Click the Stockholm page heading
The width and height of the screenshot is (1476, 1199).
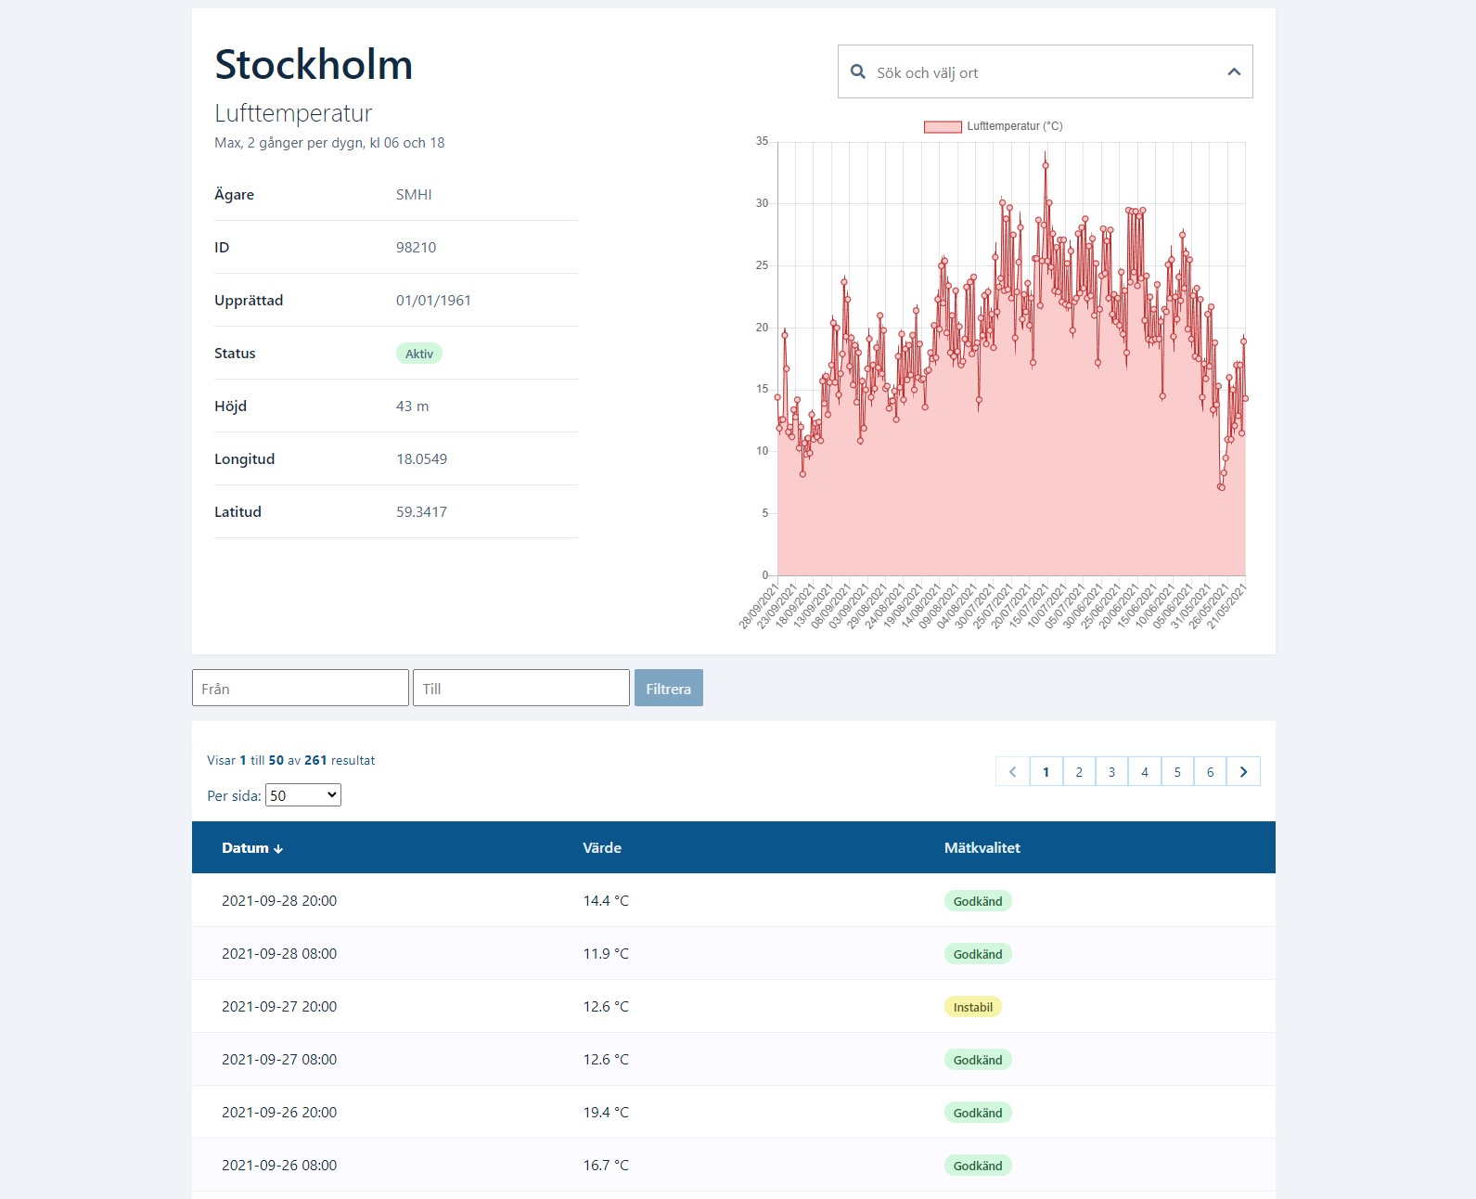(x=314, y=65)
